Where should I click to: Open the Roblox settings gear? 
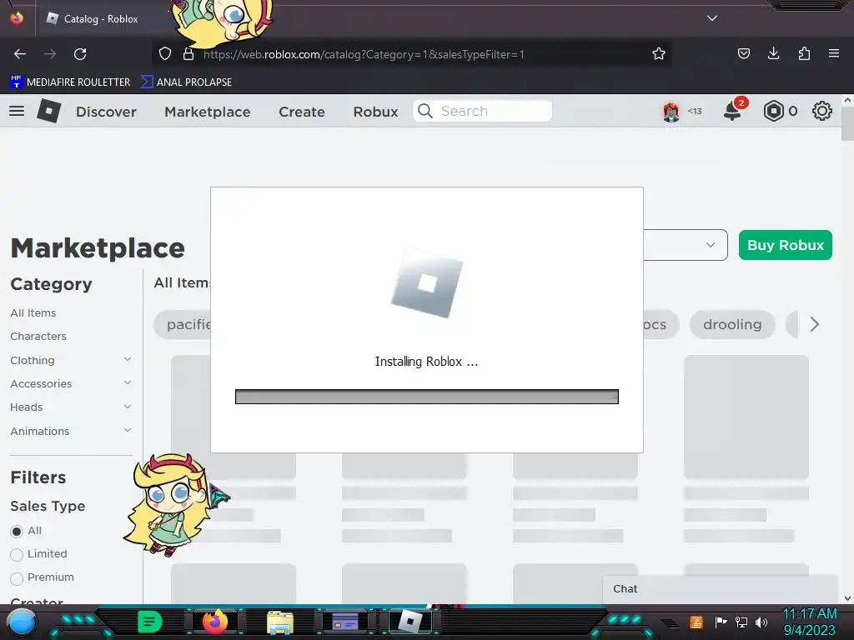click(x=821, y=111)
